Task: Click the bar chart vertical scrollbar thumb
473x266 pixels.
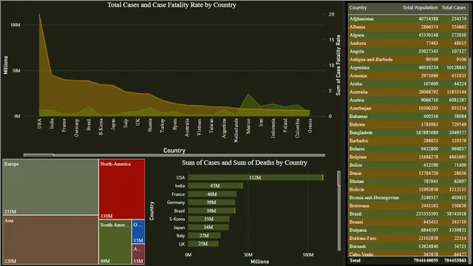Action: (338, 178)
